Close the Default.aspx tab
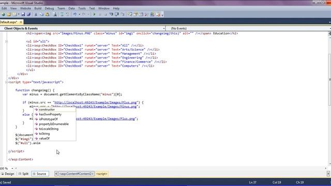The height and width of the screenshot is (186, 331). [x=21, y=22]
